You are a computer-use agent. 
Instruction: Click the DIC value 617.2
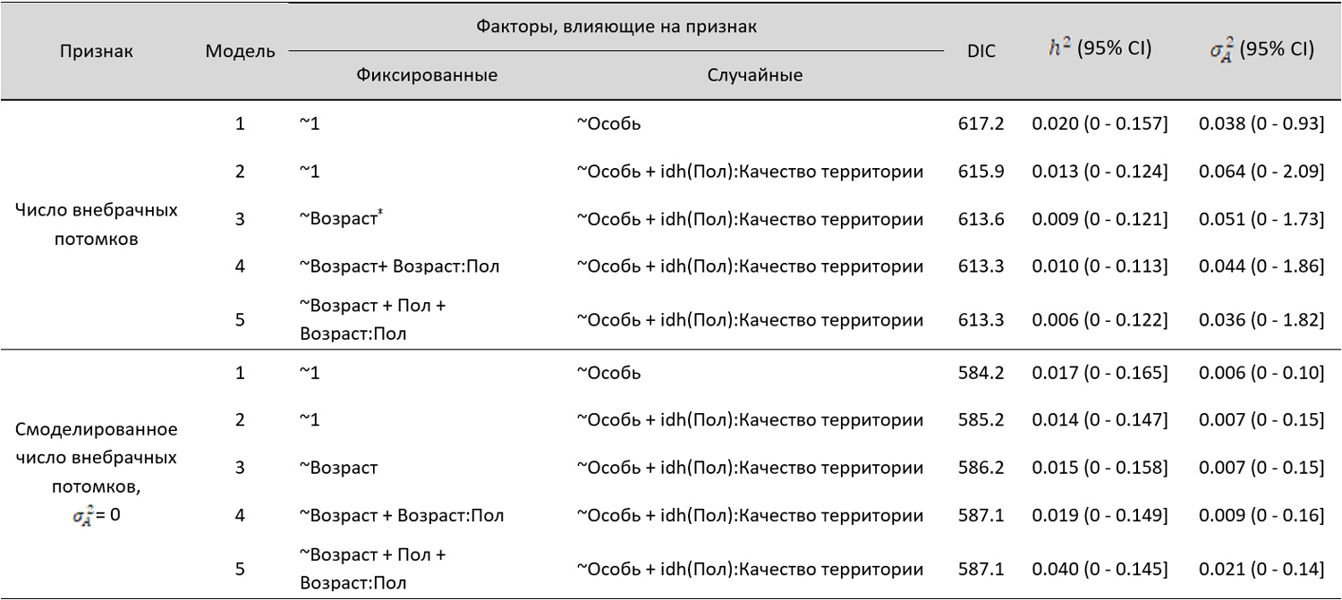point(981,123)
